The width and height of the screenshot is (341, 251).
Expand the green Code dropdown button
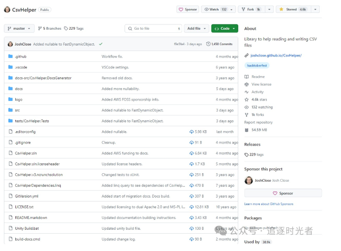(x=225, y=28)
